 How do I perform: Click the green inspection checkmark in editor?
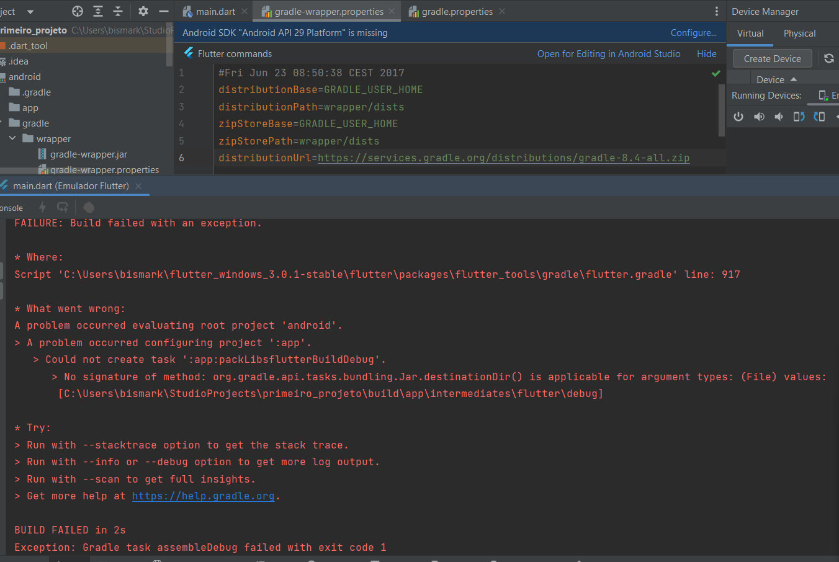[716, 73]
